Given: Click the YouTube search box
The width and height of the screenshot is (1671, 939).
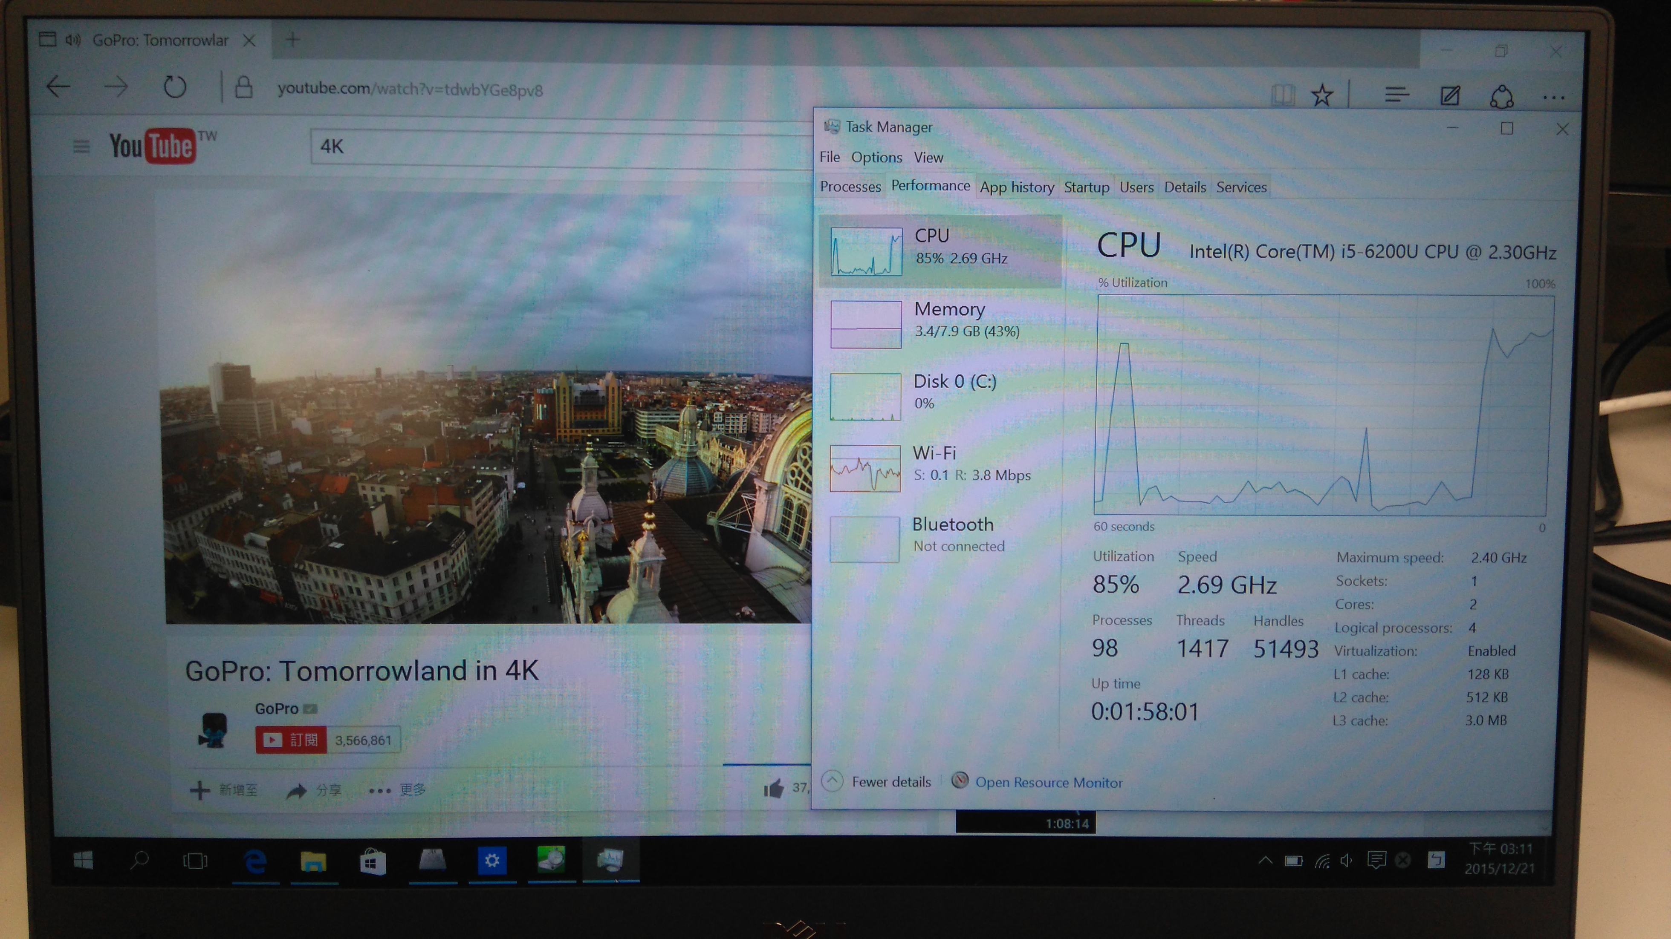Looking at the screenshot, I should coord(558,147).
